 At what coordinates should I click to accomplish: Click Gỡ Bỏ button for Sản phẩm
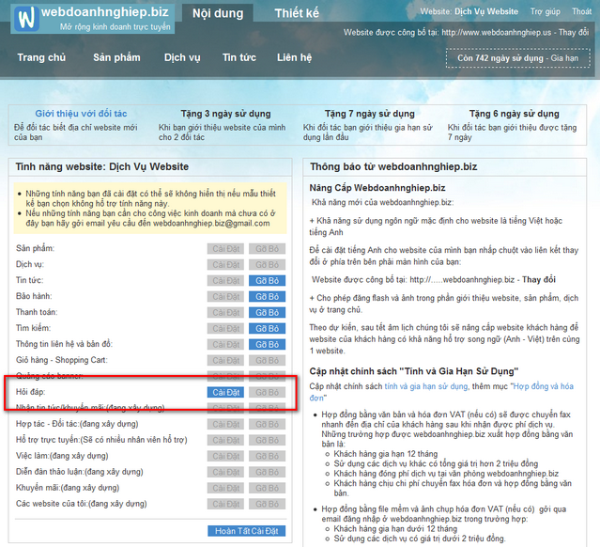(x=267, y=249)
